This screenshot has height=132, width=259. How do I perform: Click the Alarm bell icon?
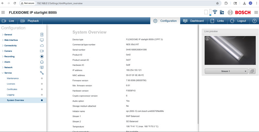42,62
